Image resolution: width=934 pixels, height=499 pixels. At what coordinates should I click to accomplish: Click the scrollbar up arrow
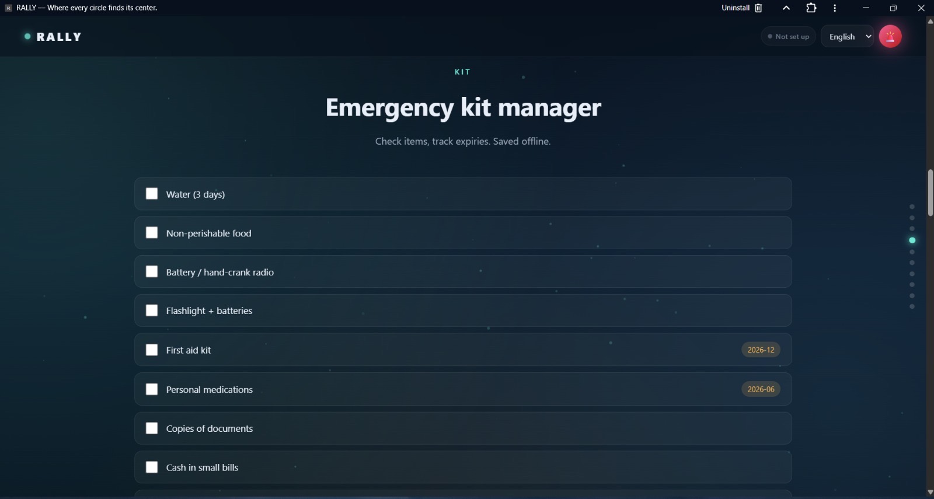(930, 21)
